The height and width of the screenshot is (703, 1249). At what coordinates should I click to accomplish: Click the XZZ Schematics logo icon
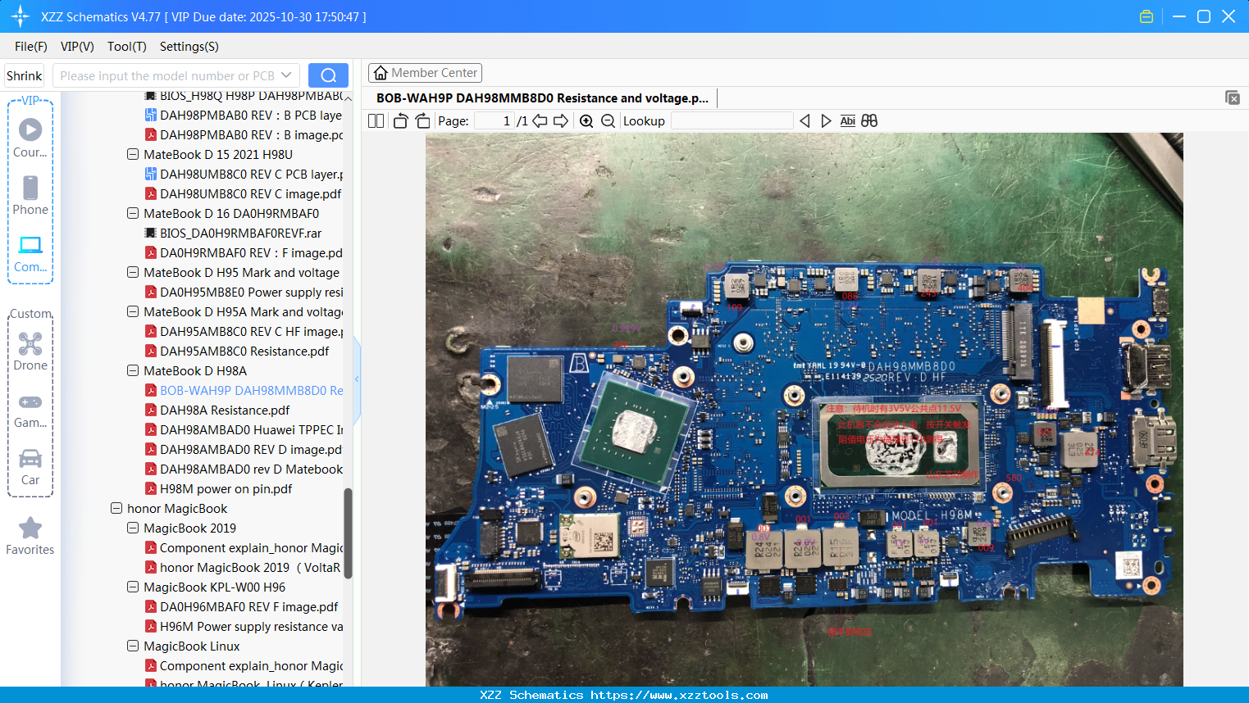pos(21,16)
